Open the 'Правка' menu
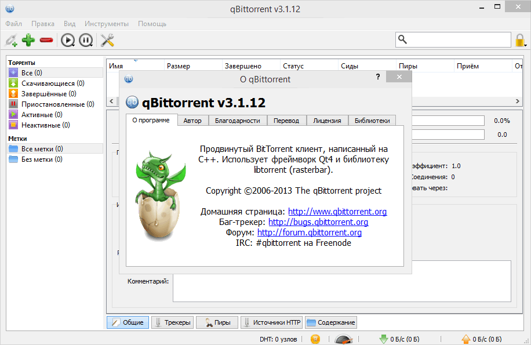This screenshot has height=345, width=531. 43,24
